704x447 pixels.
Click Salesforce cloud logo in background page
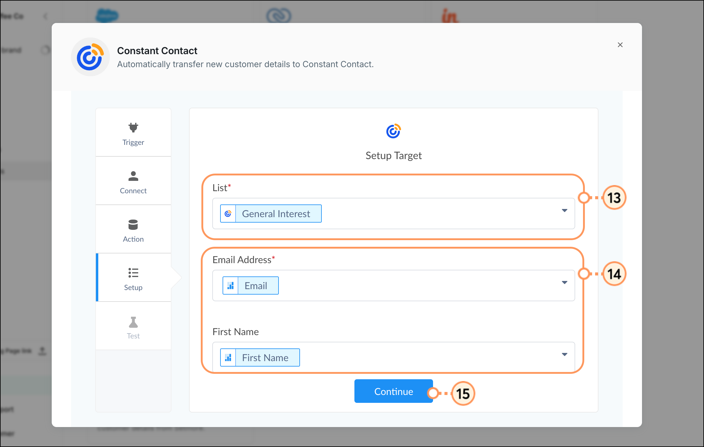(x=107, y=16)
